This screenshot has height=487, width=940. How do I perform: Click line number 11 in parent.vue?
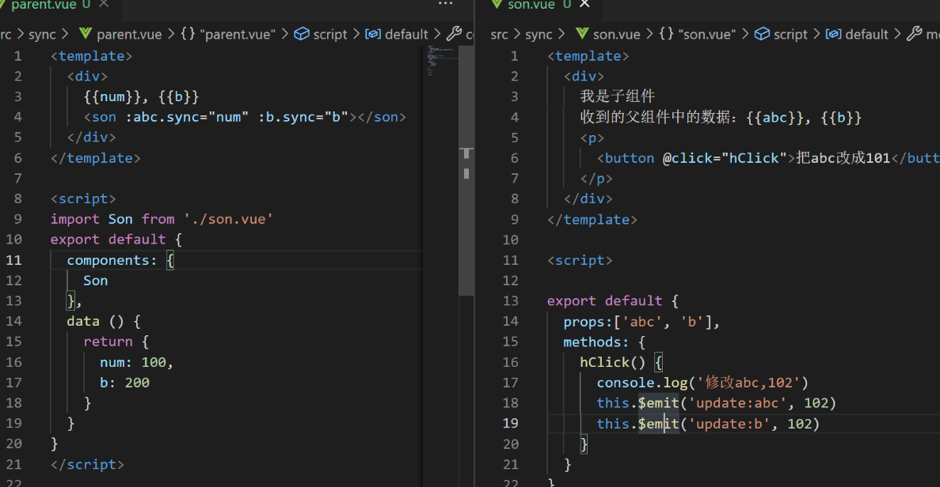[13, 260]
